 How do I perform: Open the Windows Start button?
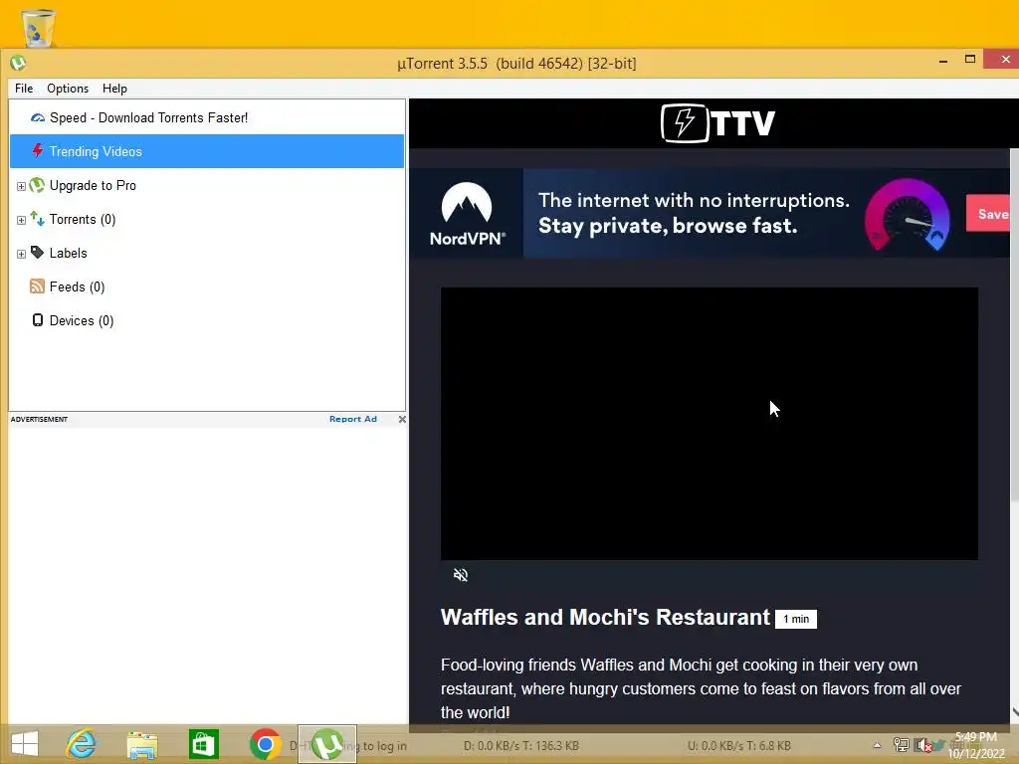(25, 744)
